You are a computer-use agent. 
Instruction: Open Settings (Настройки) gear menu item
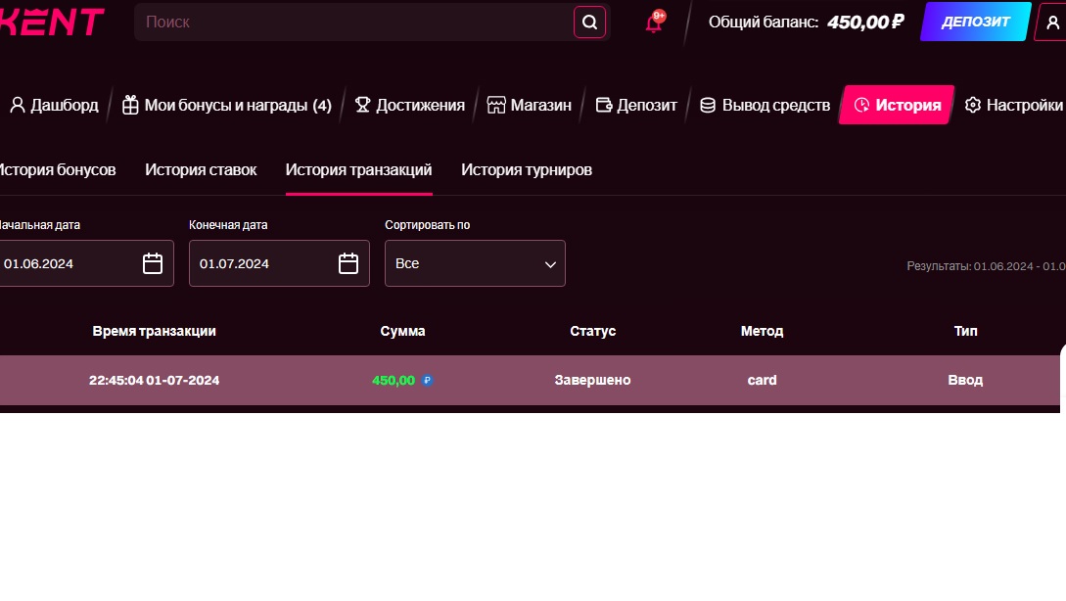pyautogui.click(x=1013, y=105)
